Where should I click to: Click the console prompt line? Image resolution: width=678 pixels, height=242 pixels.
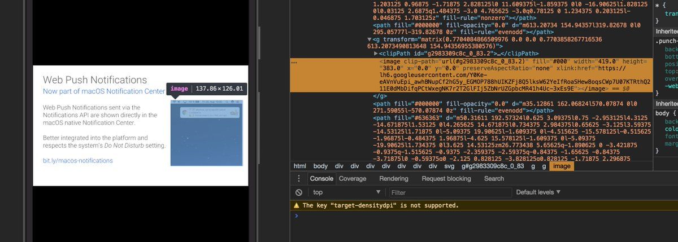[x=484, y=215]
